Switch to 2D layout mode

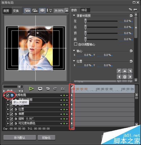click(x=27, y=11)
